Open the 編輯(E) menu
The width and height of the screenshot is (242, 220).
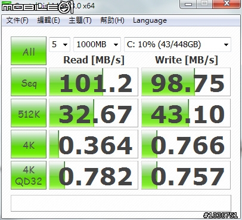tap(48, 20)
